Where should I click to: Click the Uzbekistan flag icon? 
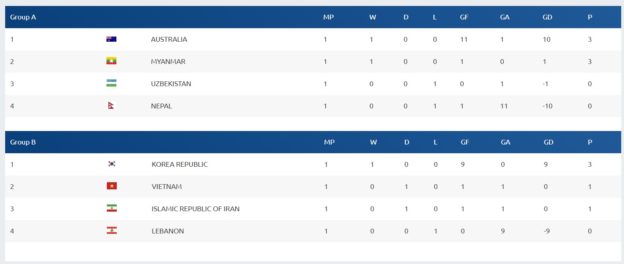point(111,83)
